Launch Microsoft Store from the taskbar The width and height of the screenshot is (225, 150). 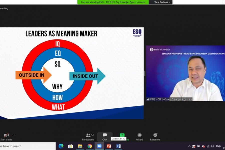[x=70, y=146]
